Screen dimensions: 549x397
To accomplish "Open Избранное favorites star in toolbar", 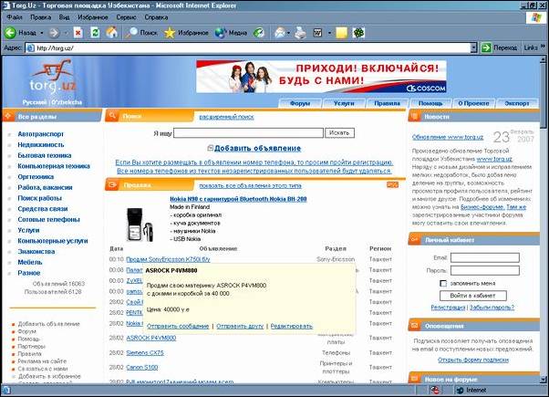I will [185, 32].
